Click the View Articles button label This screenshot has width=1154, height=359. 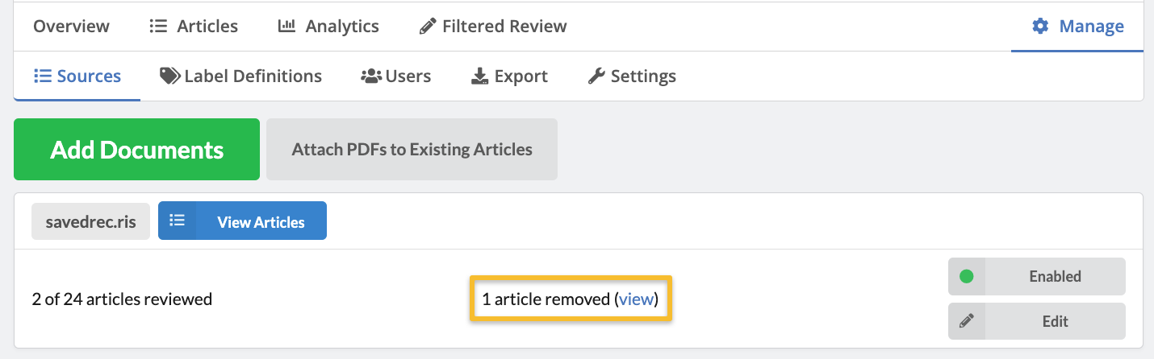(x=261, y=222)
